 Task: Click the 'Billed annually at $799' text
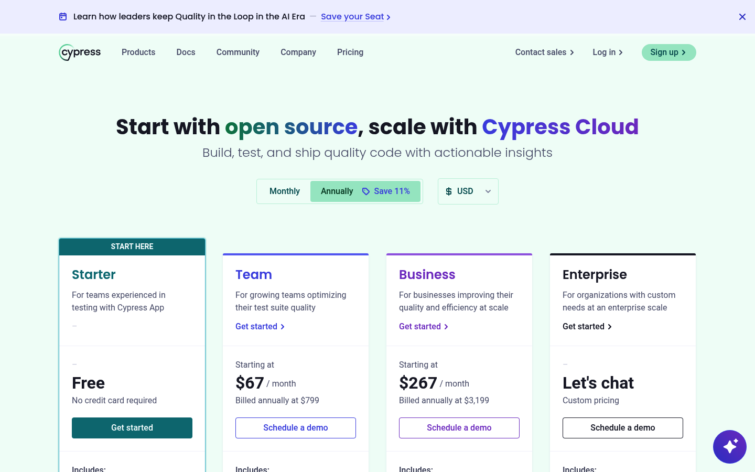coord(277,401)
